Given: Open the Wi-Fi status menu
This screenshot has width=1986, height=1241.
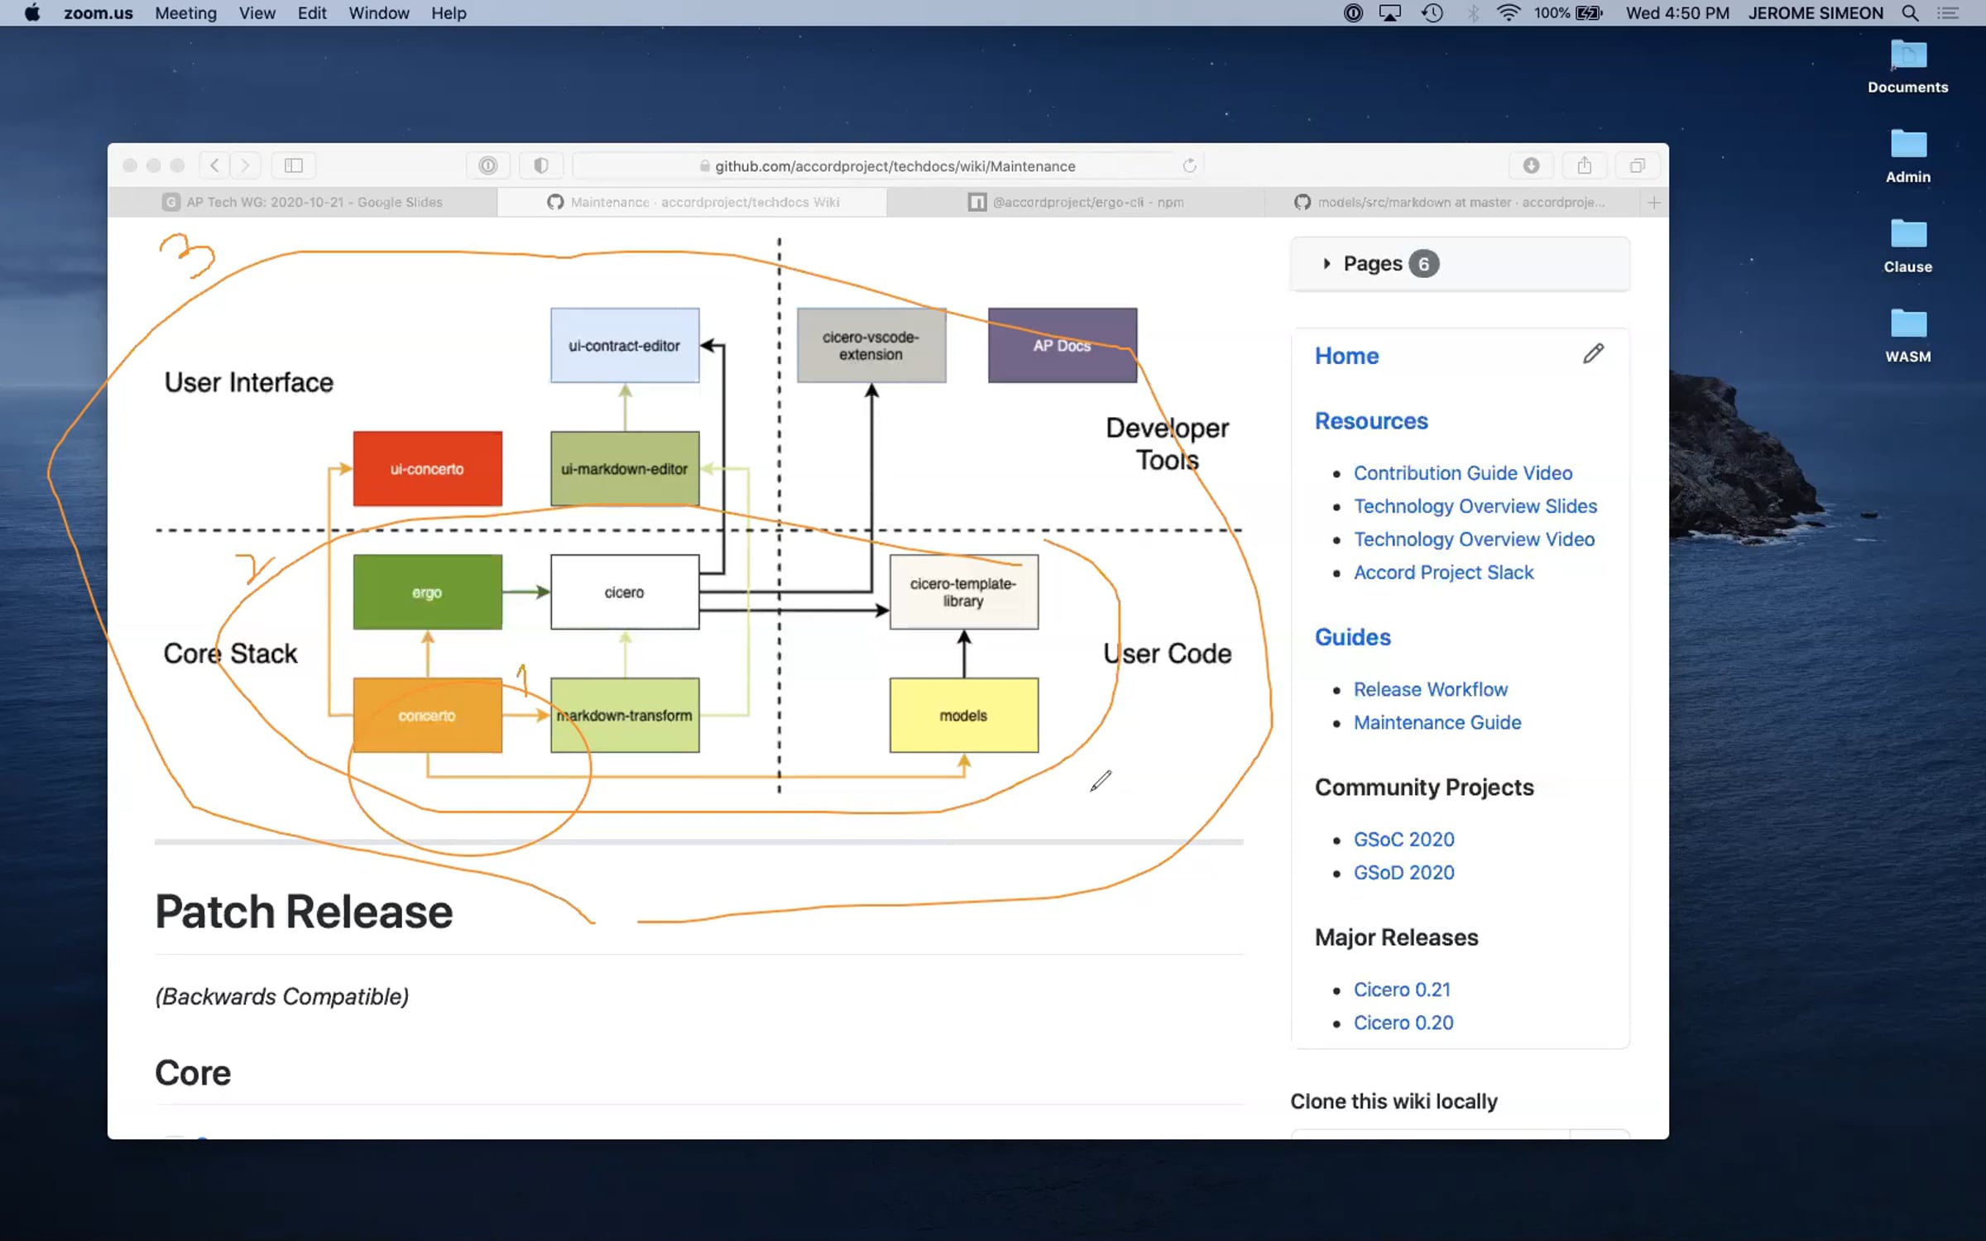Looking at the screenshot, I should click(x=1508, y=13).
